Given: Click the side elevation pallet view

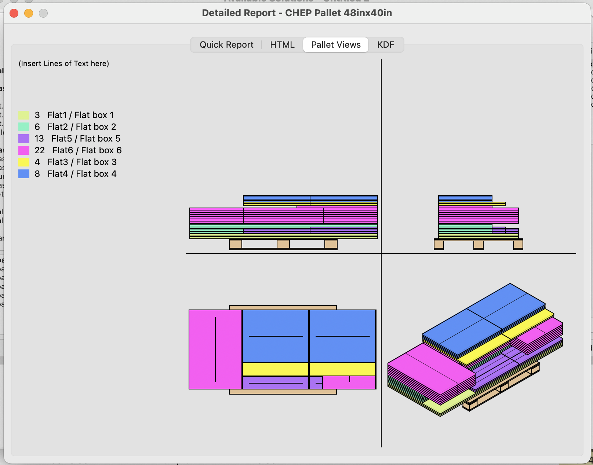Looking at the screenshot, I should [479, 223].
